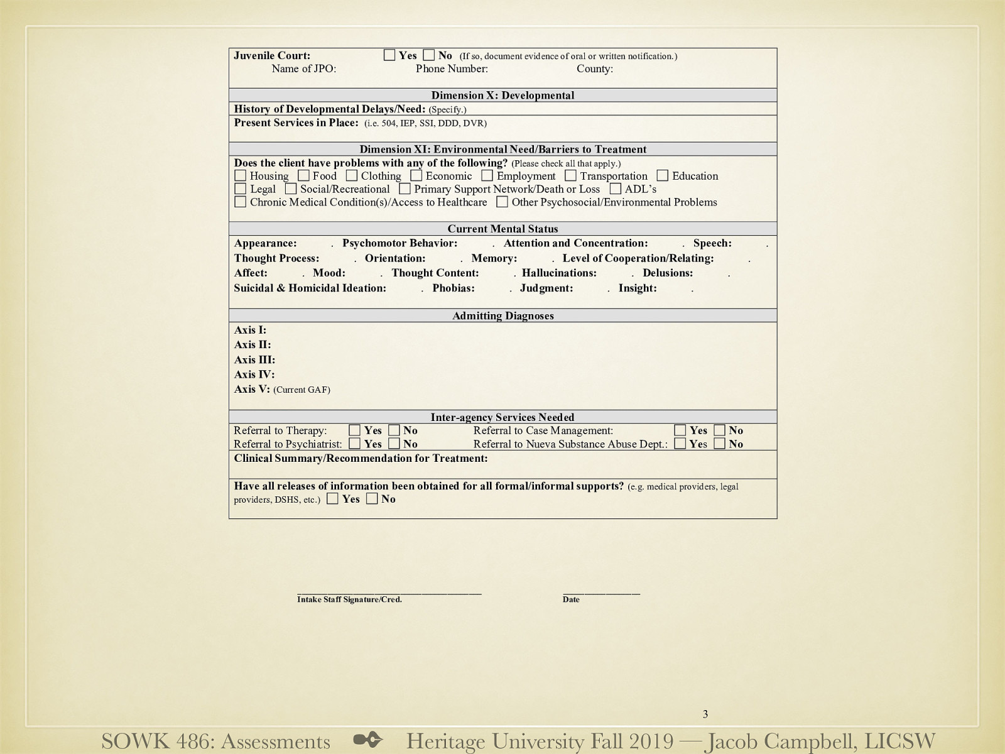This screenshot has width=1005, height=754.
Task: Tick the Housing problem checkbox
Action: 241,176
